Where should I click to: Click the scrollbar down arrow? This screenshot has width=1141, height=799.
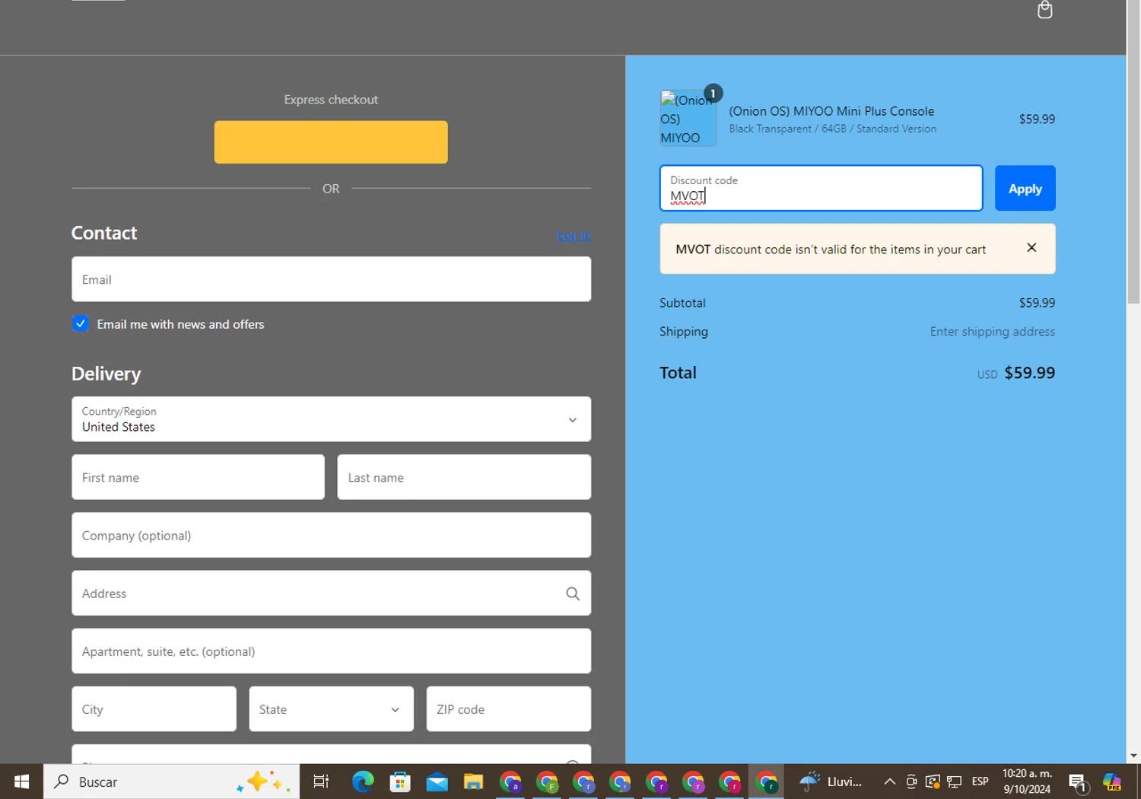tap(1133, 756)
